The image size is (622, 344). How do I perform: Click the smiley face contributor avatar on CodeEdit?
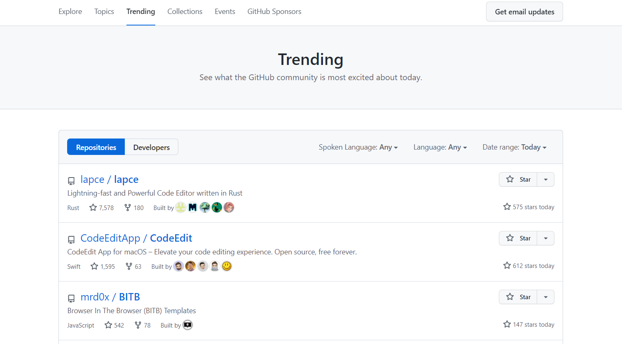[227, 266]
